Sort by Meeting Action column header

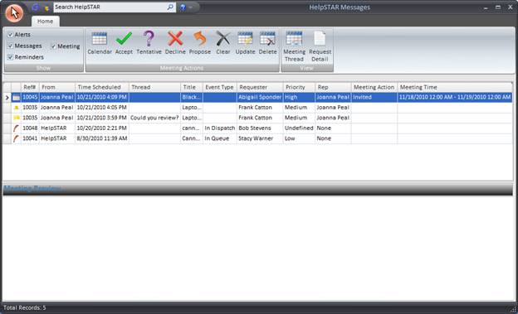point(374,87)
